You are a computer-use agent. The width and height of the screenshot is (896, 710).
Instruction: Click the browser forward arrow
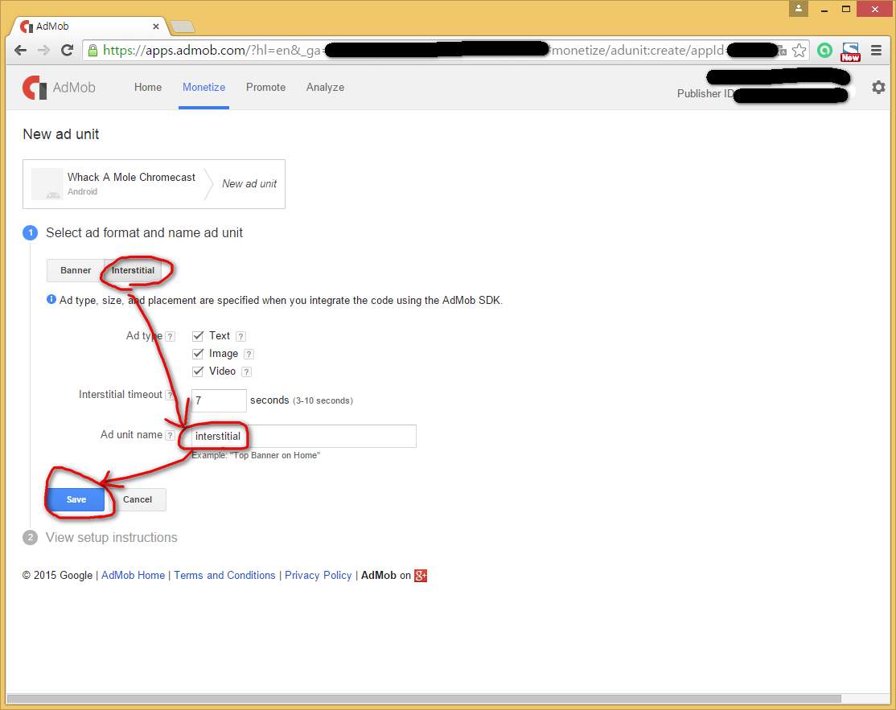[43, 51]
